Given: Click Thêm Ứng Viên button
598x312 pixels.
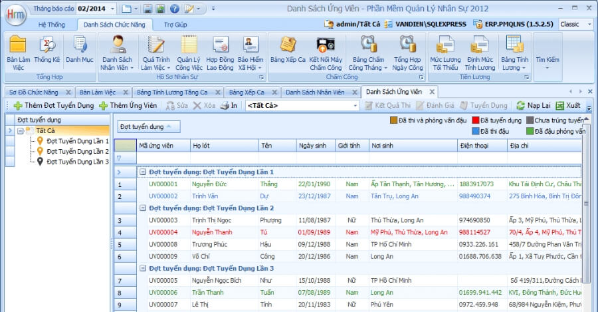Looking at the screenshot, I should [x=128, y=106].
